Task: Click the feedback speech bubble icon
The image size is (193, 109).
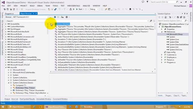Action: tap(143, 2)
